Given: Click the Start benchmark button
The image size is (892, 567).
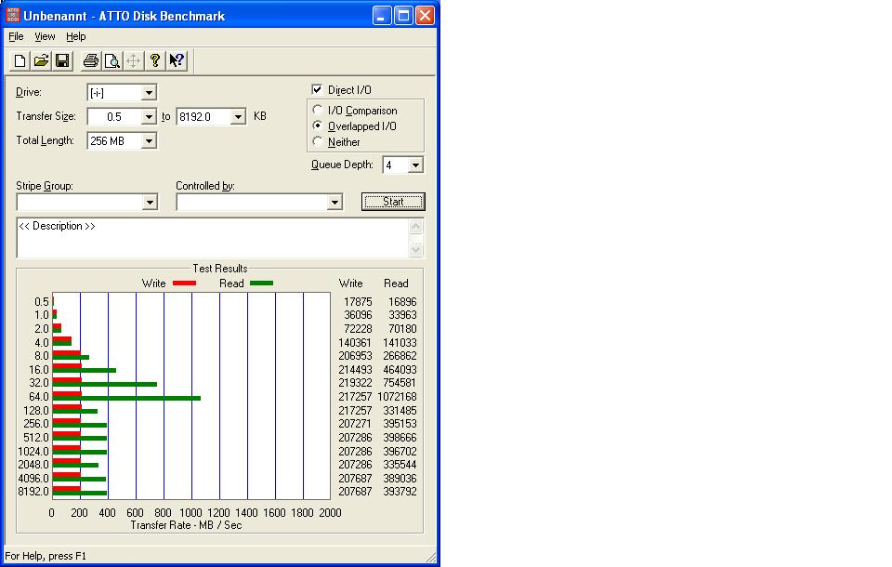Looking at the screenshot, I should pyautogui.click(x=393, y=202).
